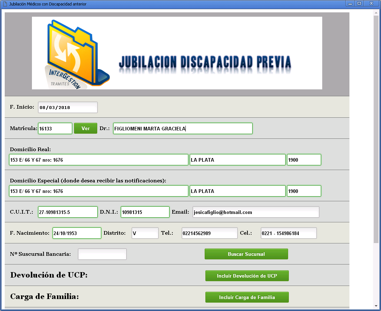
Task: Click the Email field jesicafiglio@hotmail.com
Action: point(256,212)
